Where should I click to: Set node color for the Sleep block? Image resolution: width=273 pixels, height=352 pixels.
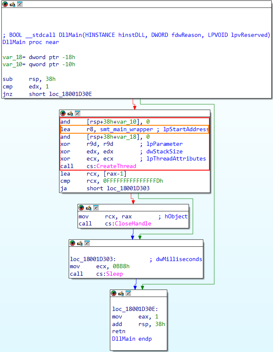pyautogui.click(x=72, y=243)
